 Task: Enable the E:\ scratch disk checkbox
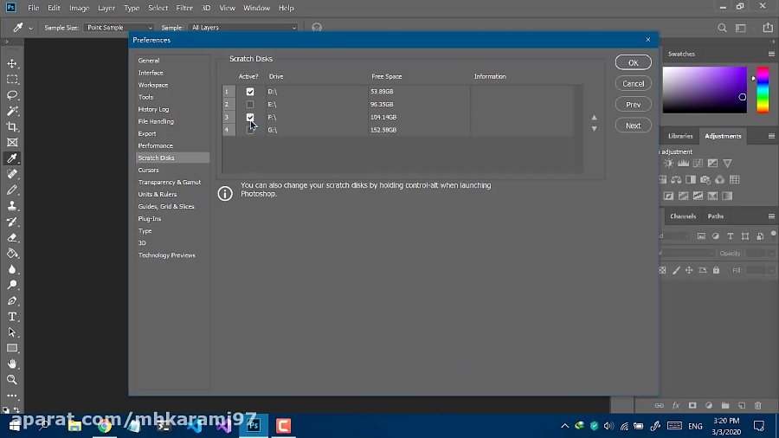(250, 104)
